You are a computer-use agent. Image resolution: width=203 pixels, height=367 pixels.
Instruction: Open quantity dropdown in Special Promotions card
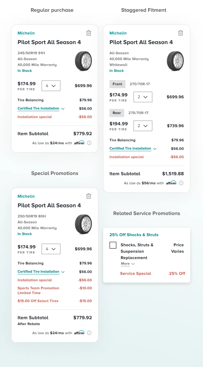click(x=51, y=249)
